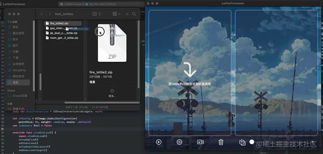Screen dimensions: 323x154
Task: Click the left drop zone with Lottie hint
Action: pyautogui.click(x=190, y=73)
